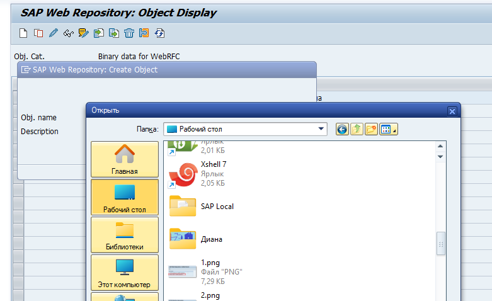492x301 pixels.
Task: Go back with the blue arrow button
Action: coord(342,129)
